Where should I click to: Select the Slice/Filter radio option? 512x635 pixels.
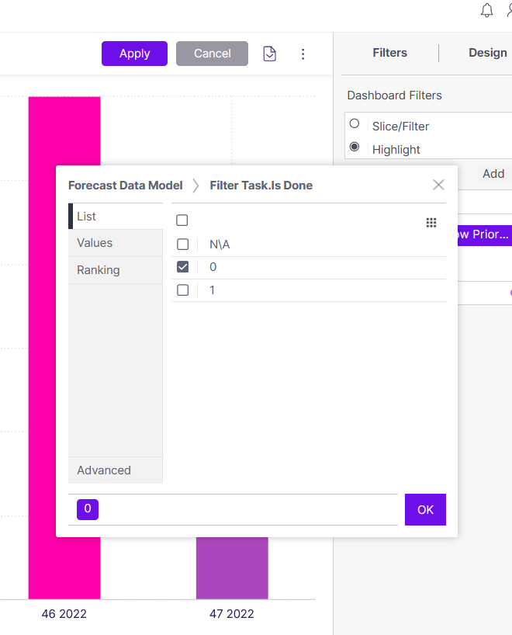(x=355, y=123)
